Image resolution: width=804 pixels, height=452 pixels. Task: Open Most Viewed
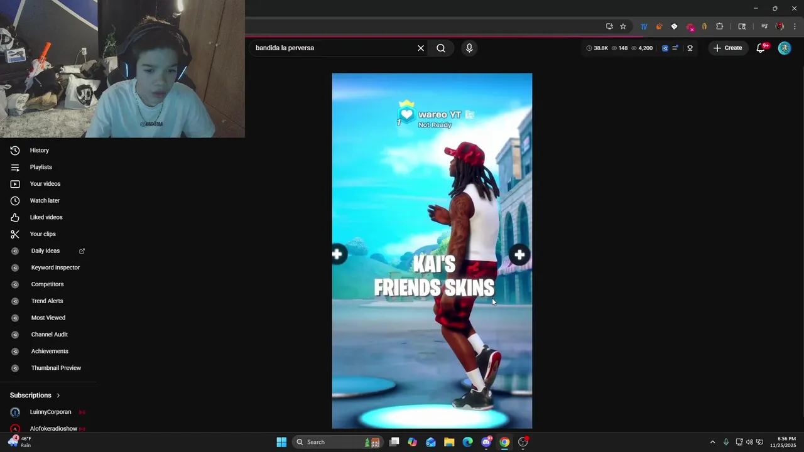tap(48, 318)
